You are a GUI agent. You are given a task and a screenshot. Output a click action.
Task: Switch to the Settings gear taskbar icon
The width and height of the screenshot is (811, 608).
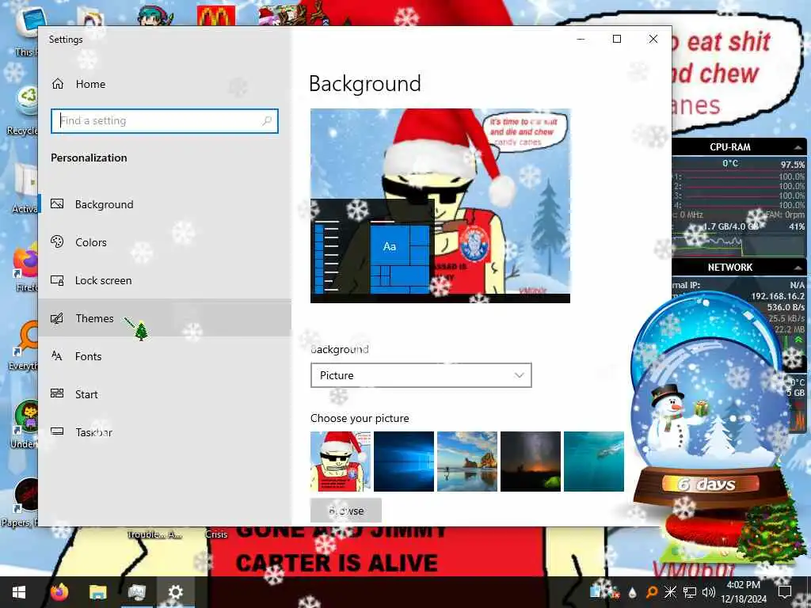click(x=175, y=592)
